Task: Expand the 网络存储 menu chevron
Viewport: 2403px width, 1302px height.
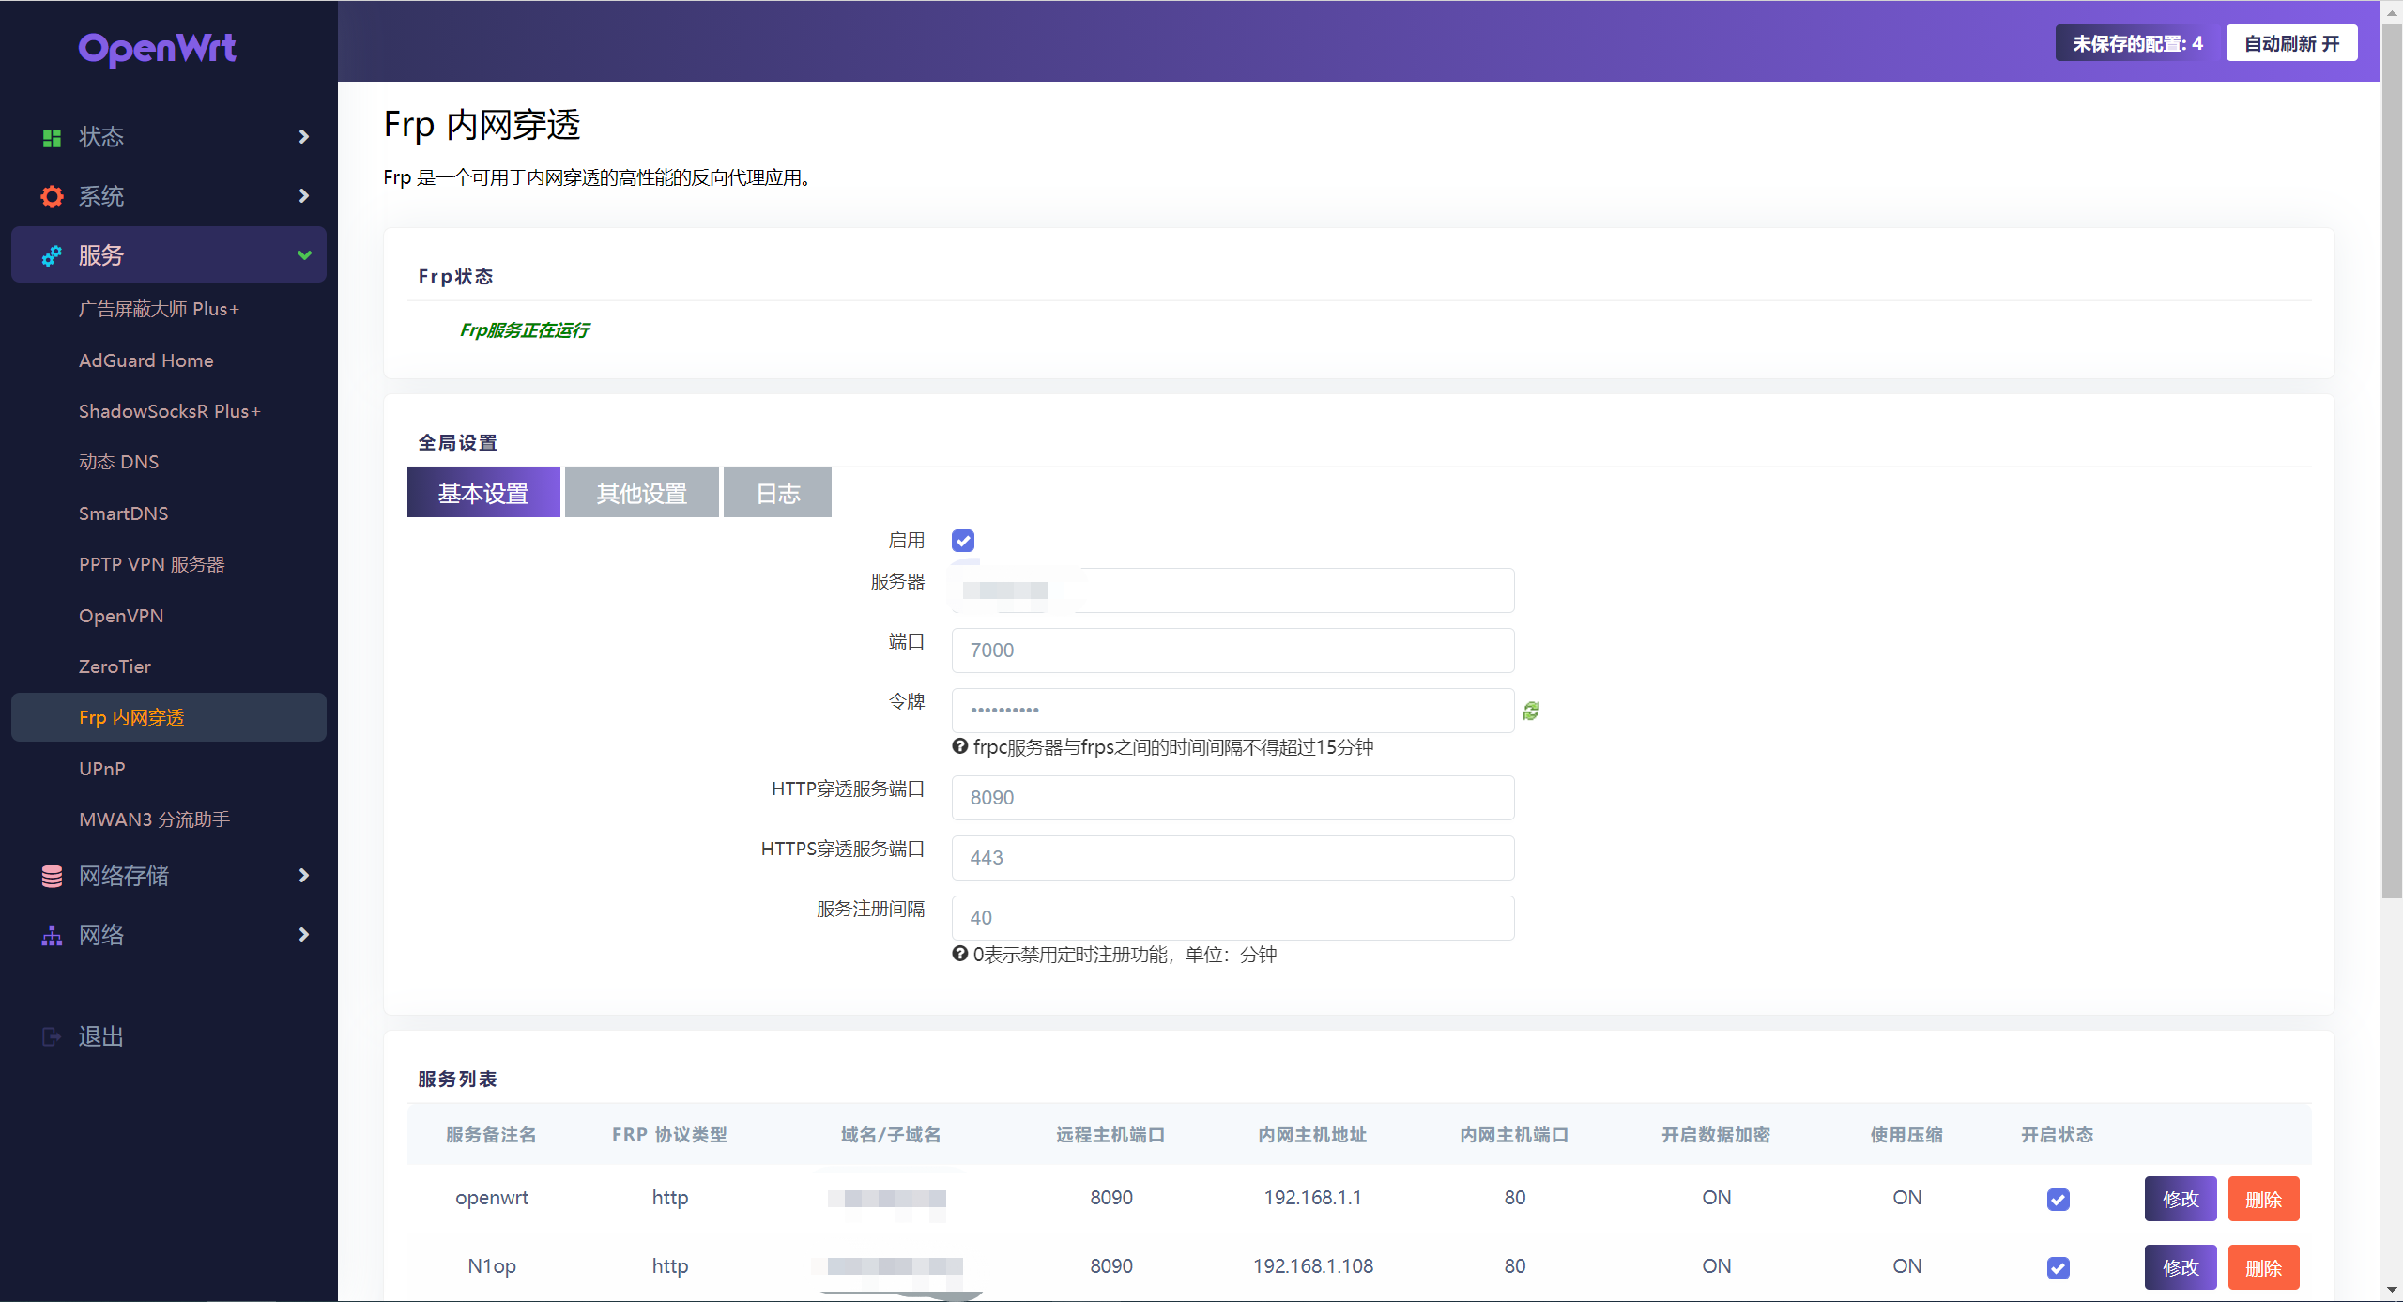Action: 303,876
